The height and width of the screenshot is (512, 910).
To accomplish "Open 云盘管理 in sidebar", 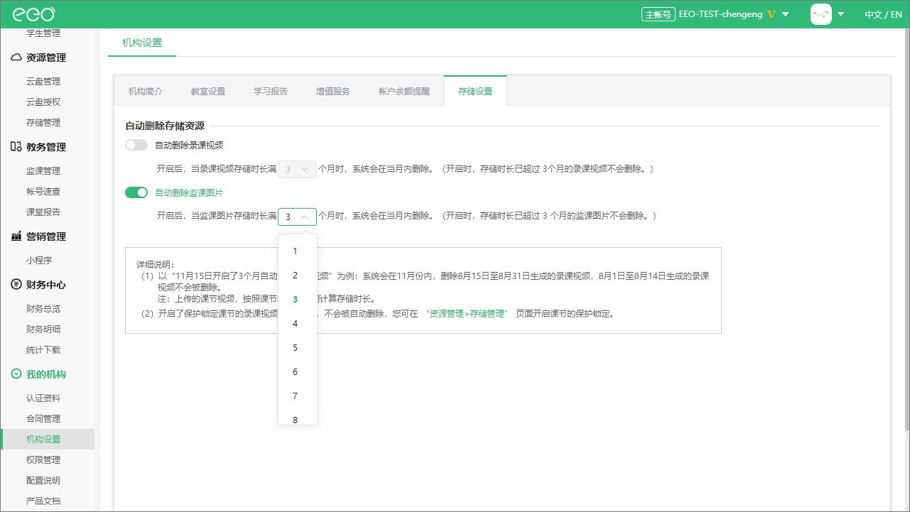I will 43,82.
